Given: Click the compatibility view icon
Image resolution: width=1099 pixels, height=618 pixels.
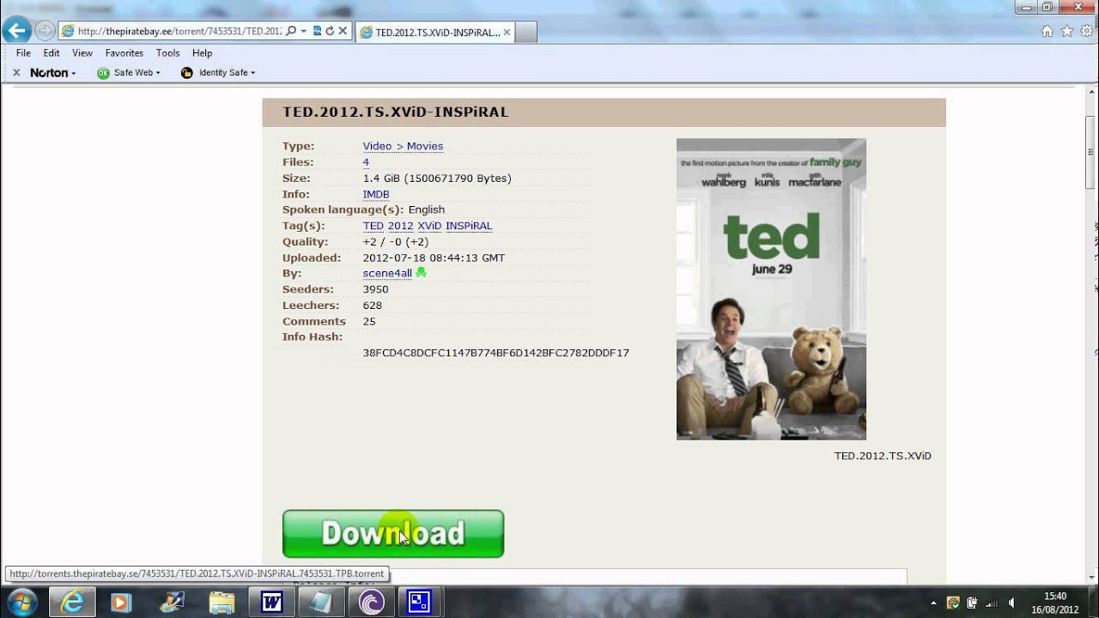Looking at the screenshot, I should (317, 31).
